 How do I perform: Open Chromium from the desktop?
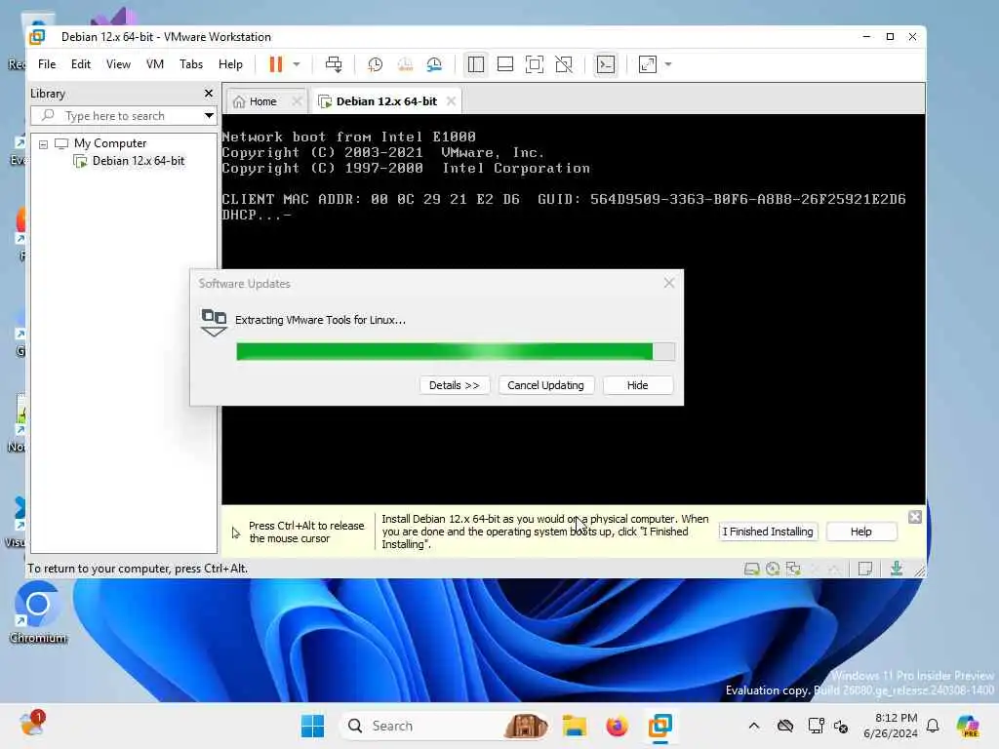click(x=38, y=612)
